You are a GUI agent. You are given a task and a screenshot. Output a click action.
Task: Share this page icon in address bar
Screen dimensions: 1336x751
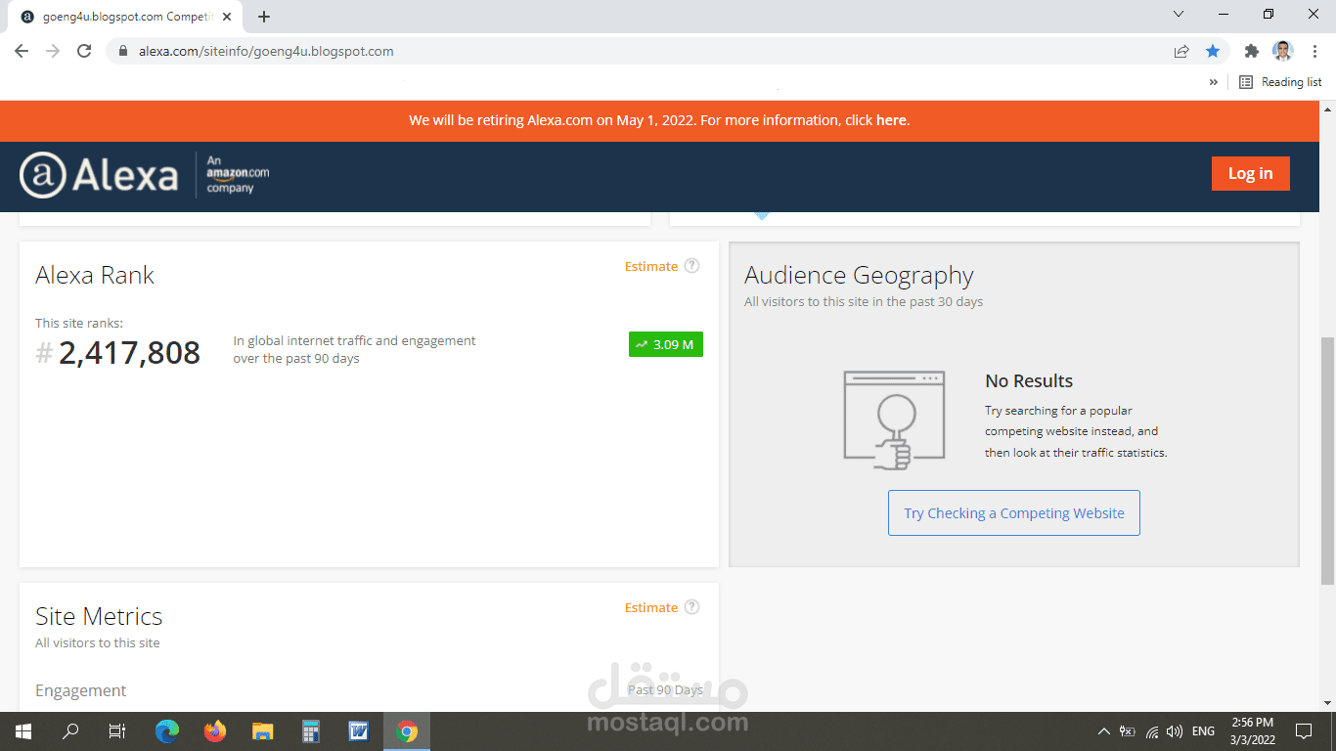(1181, 51)
